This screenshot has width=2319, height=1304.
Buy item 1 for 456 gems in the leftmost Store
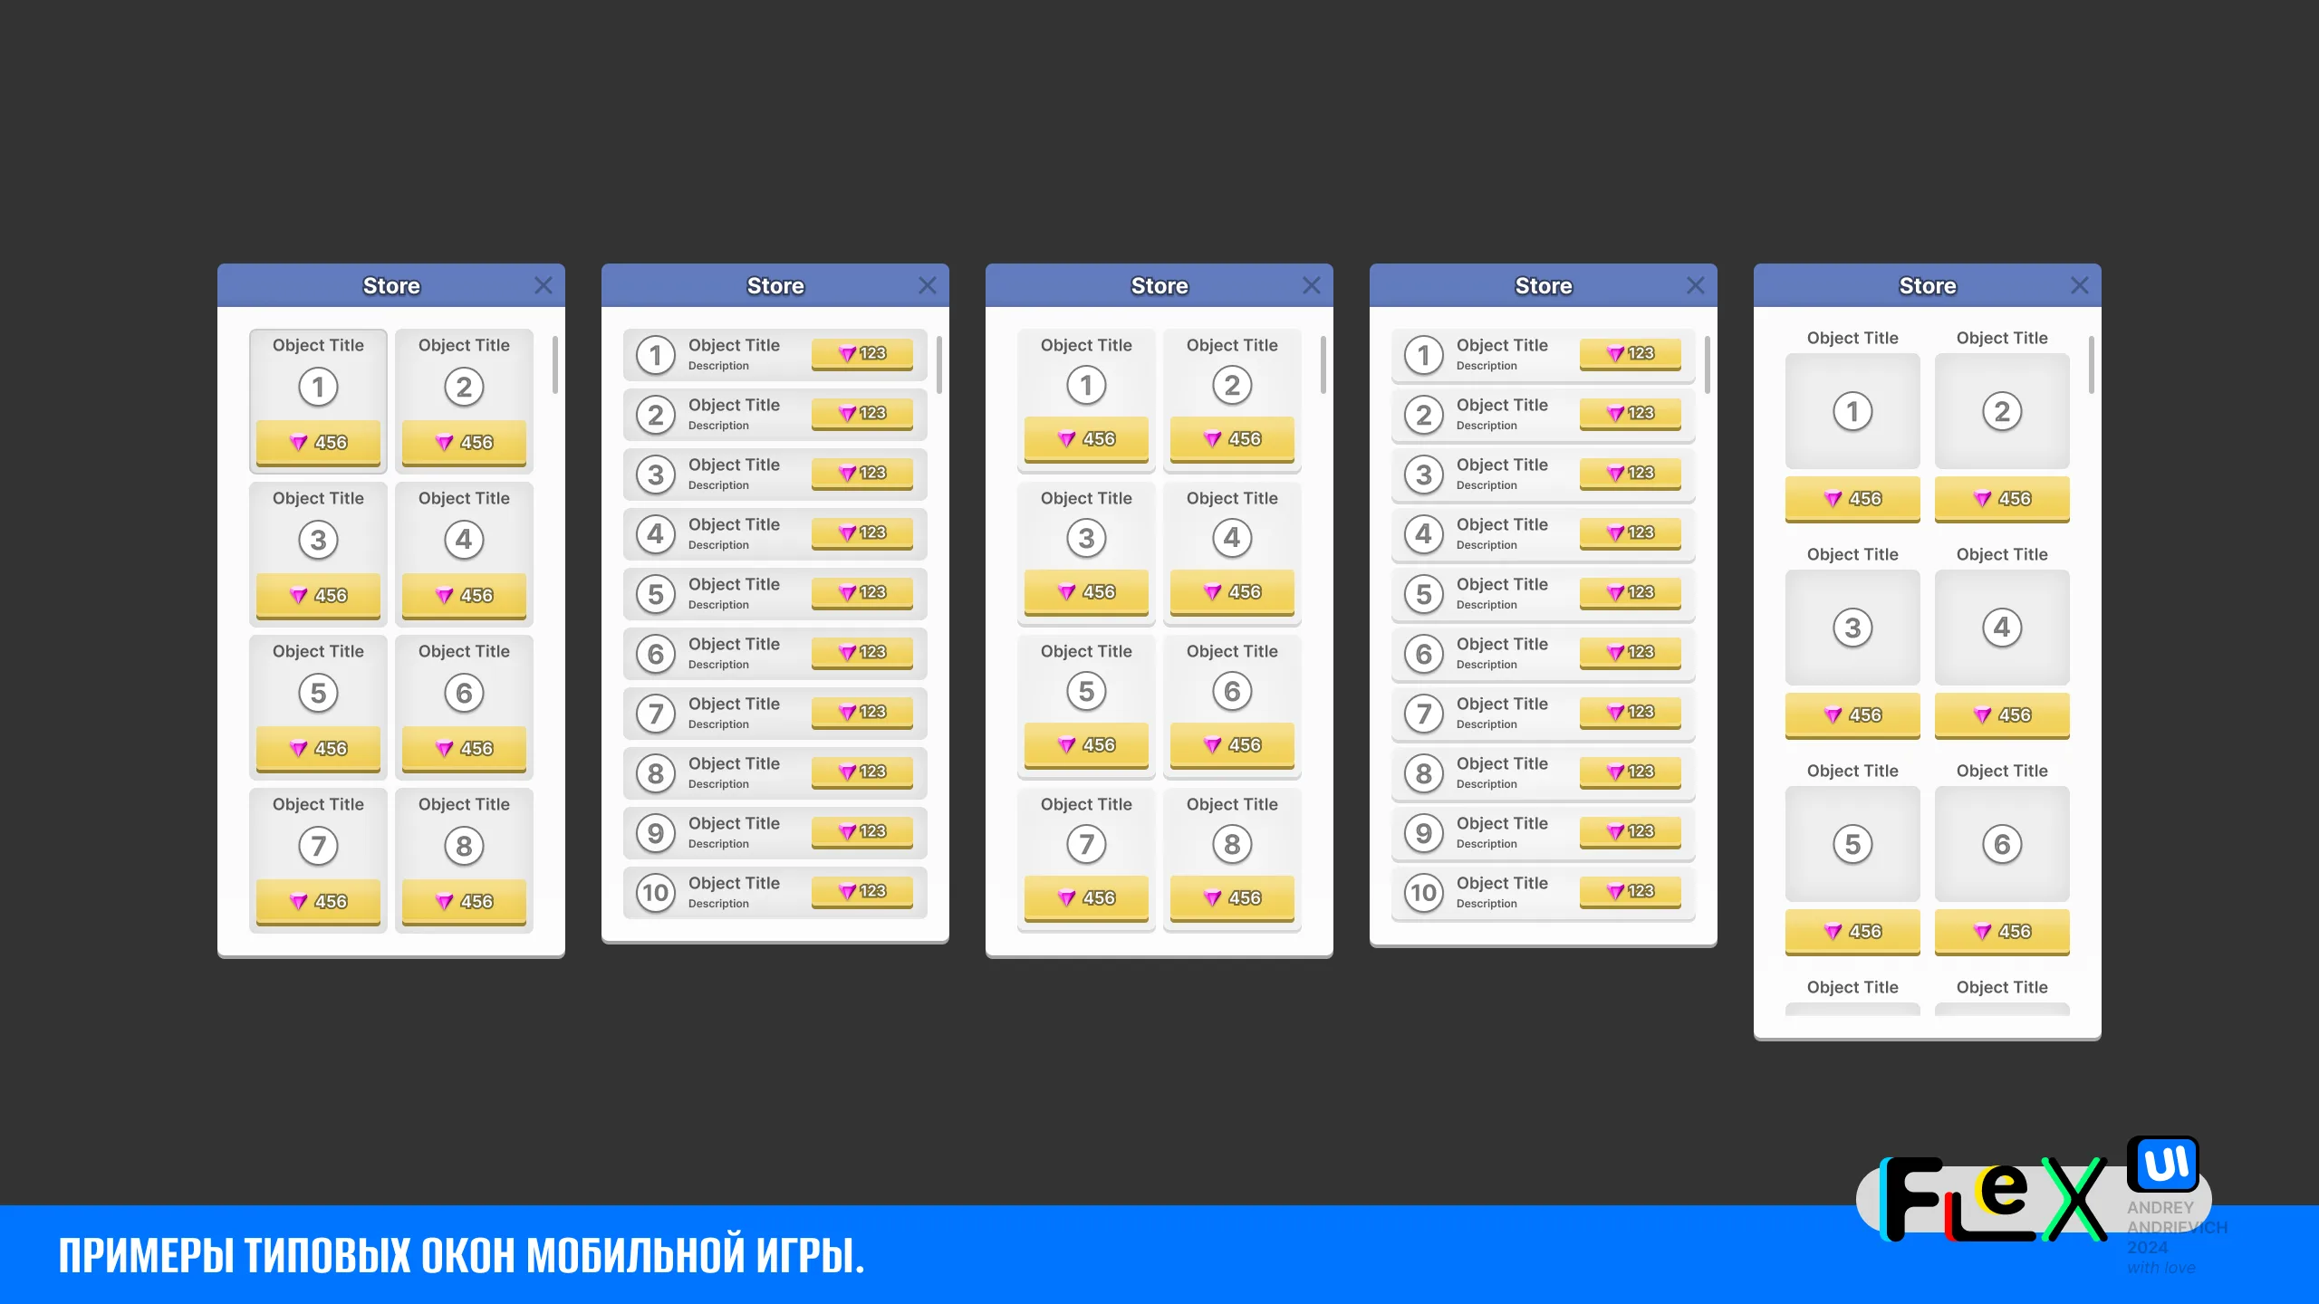click(x=318, y=443)
